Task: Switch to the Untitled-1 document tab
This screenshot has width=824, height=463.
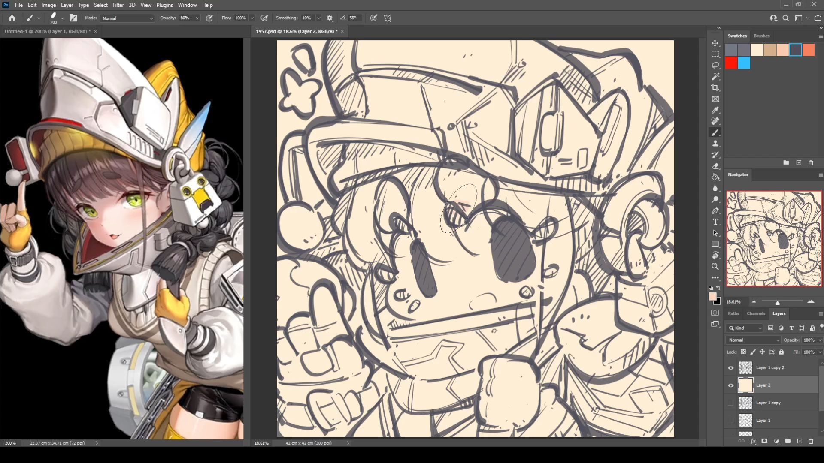Action: [47, 31]
